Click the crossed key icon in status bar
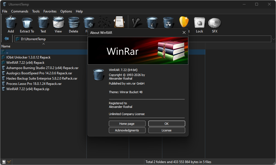Screen dimensions: 276x165 pos(9,162)
